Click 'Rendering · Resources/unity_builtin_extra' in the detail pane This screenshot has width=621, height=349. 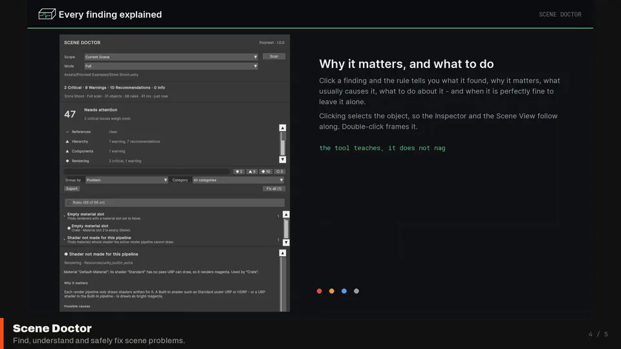(98, 263)
